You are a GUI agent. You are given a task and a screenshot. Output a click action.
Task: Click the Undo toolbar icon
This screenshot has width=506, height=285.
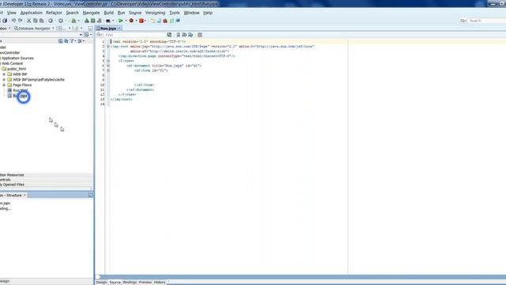[x=14, y=21]
